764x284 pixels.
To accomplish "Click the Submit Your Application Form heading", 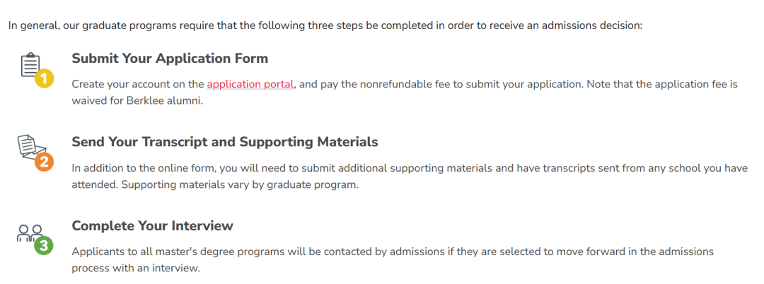I will 170,59.
